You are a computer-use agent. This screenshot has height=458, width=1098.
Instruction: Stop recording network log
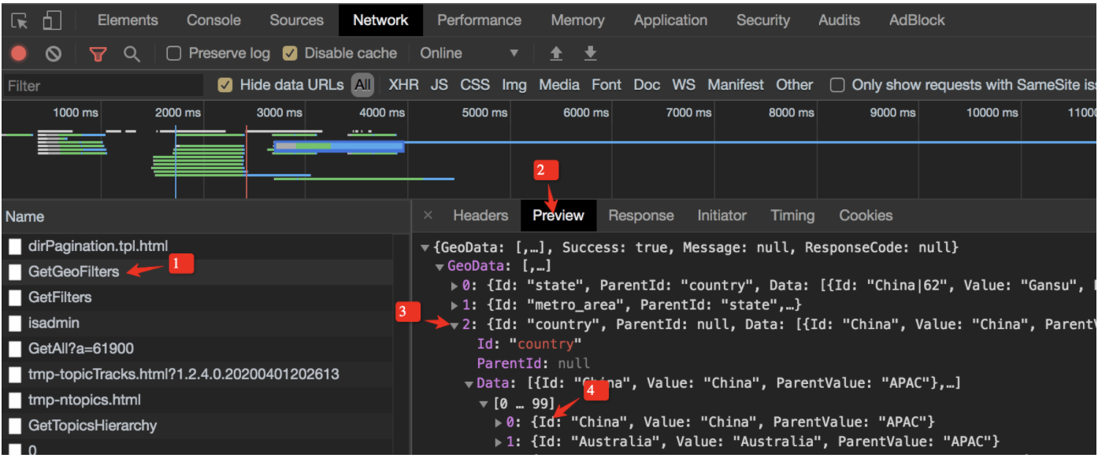pyautogui.click(x=19, y=54)
